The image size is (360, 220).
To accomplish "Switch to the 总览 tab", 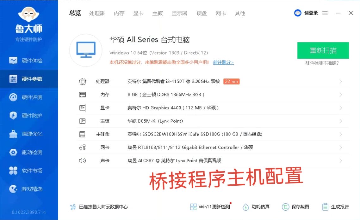I will 75,13.
